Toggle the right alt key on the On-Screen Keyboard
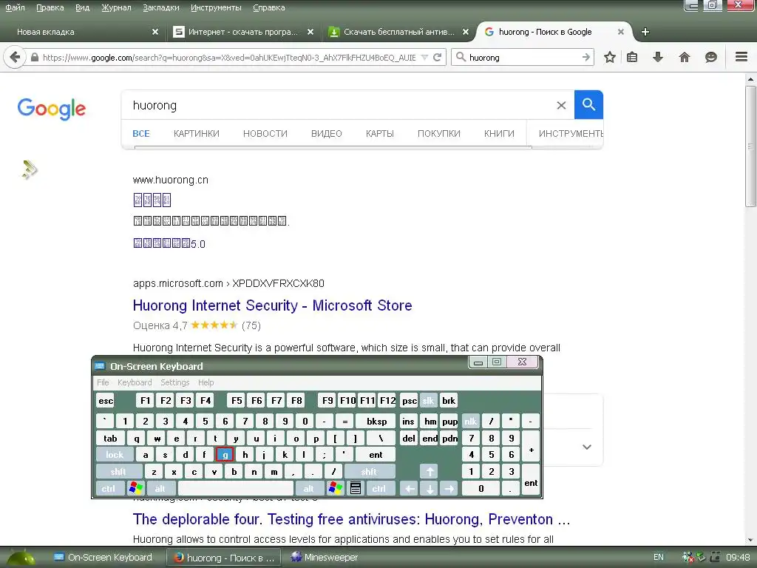 308,488
